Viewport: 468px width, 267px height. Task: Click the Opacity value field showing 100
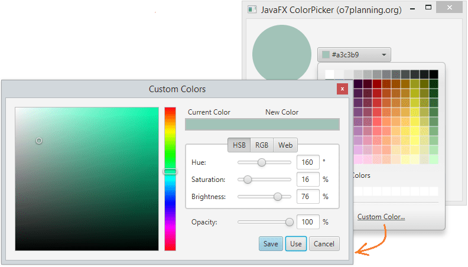[308, 222]
